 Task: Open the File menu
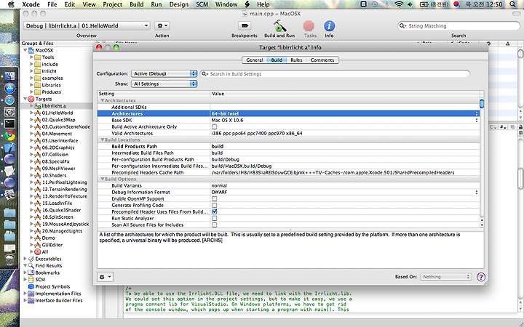52,4
